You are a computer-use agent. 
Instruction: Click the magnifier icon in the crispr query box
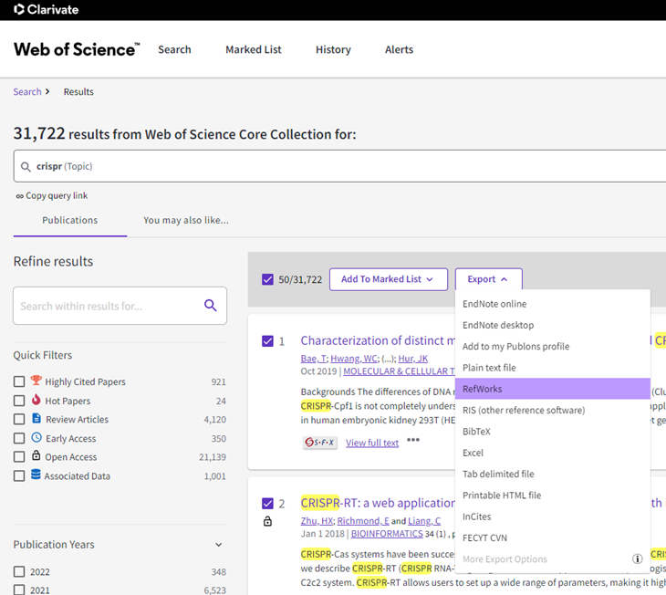26,167
